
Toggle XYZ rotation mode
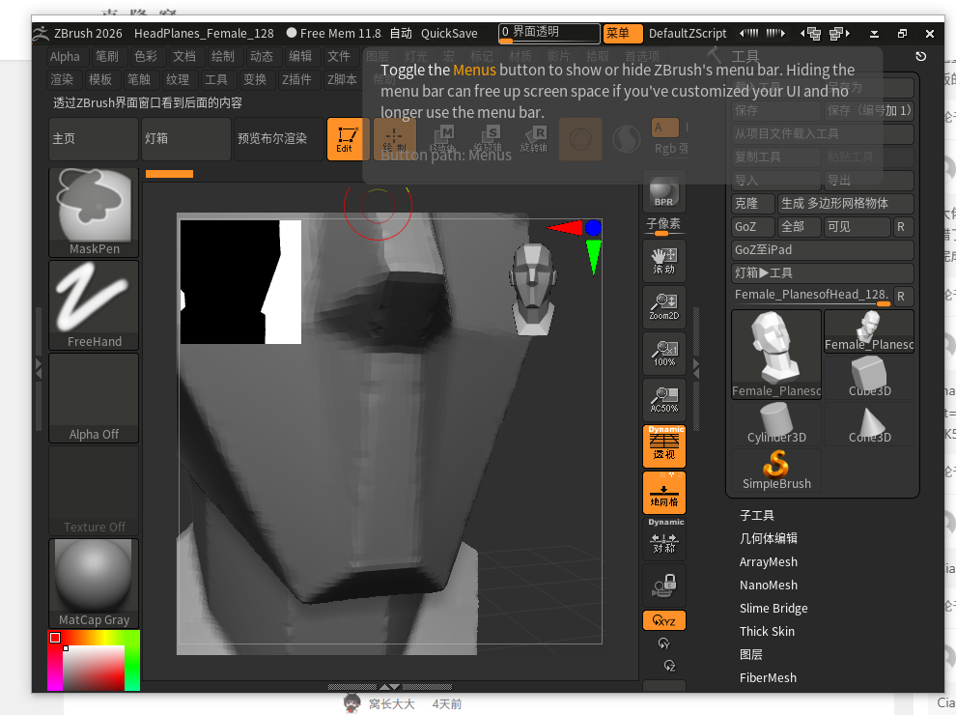coord(663,620)
